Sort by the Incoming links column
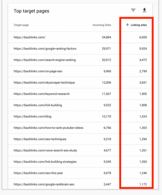The width and height of the screenshot is (162, 195). (102, 25)
